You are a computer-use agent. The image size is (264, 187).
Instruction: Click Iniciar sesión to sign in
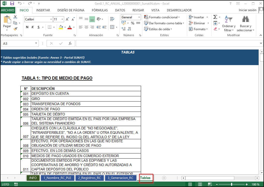pyautogui.click(x=247, y=10)
